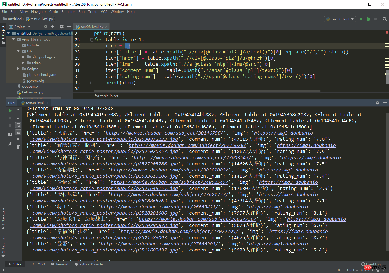Print the Run console output
Screen dimensions: 389x273
[18, 139]
